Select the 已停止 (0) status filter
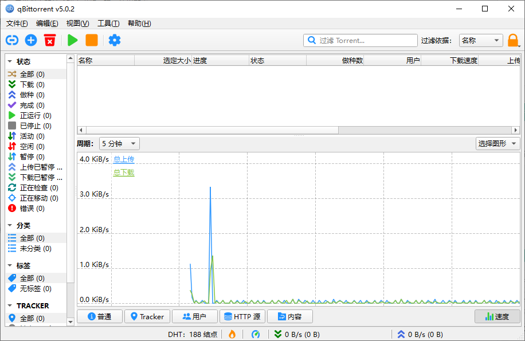Image resolution: width=525 pixels, height=341 pixels. [x=36, y=126]
